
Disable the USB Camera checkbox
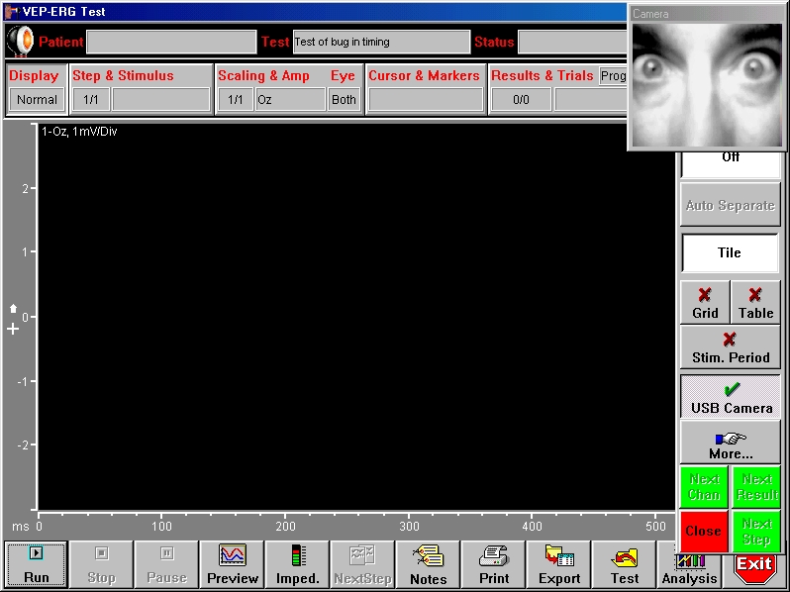click(731, 396)
